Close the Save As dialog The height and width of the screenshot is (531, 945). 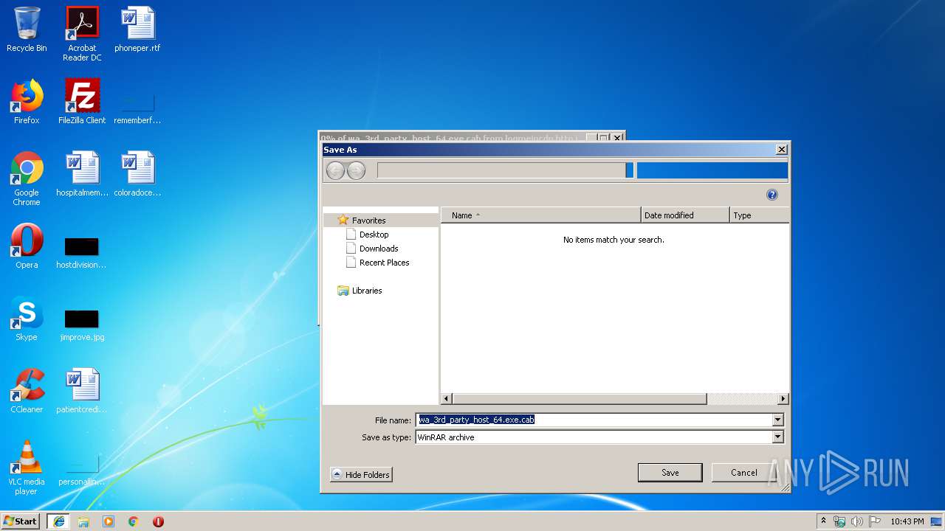[x=781, y=150]
